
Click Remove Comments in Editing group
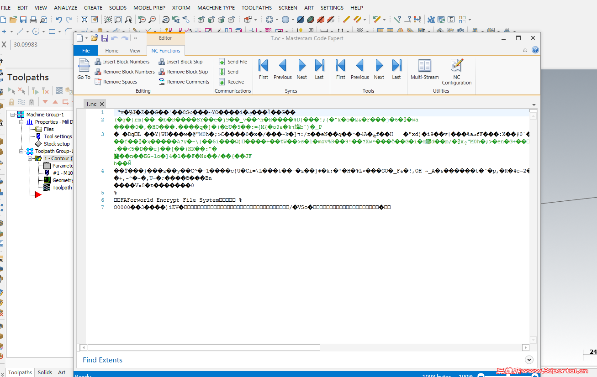pyautogui.click(x=184, y=82)
